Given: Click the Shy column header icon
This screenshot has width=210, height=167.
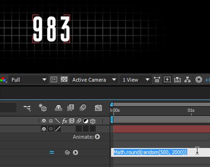Looking at the screenshot, I should (44, 121).
